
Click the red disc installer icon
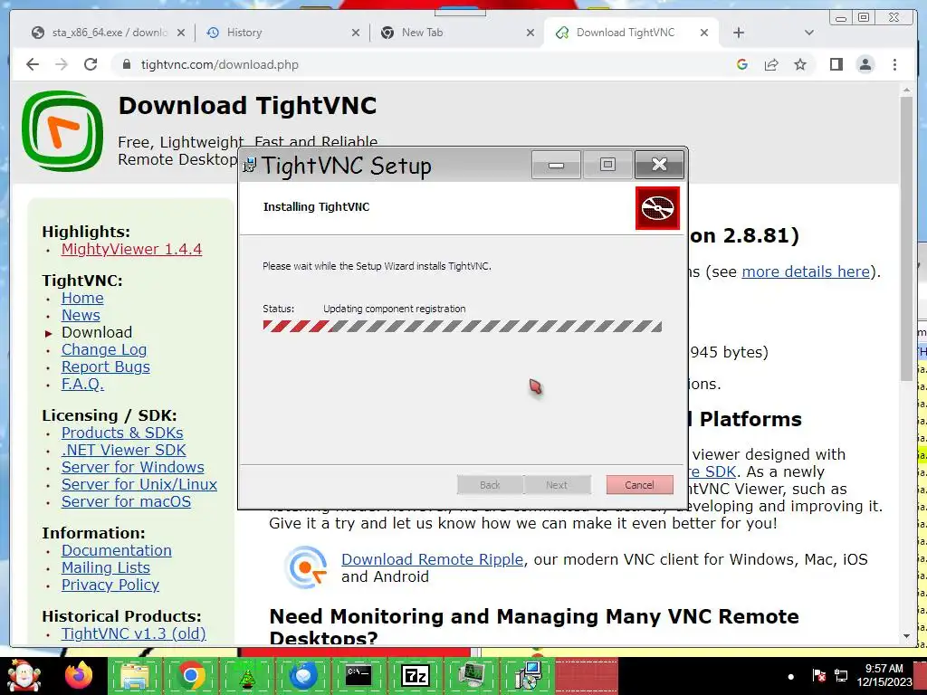[x=657, y=208]
